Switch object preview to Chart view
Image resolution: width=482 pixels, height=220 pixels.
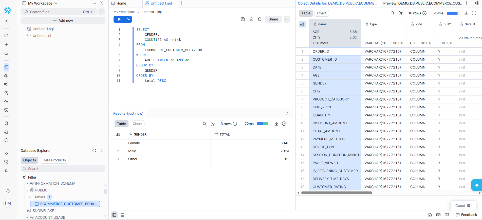tap(322, 13)
